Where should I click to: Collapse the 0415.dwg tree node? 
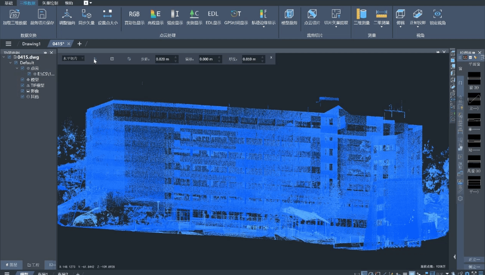coord(4,57)
